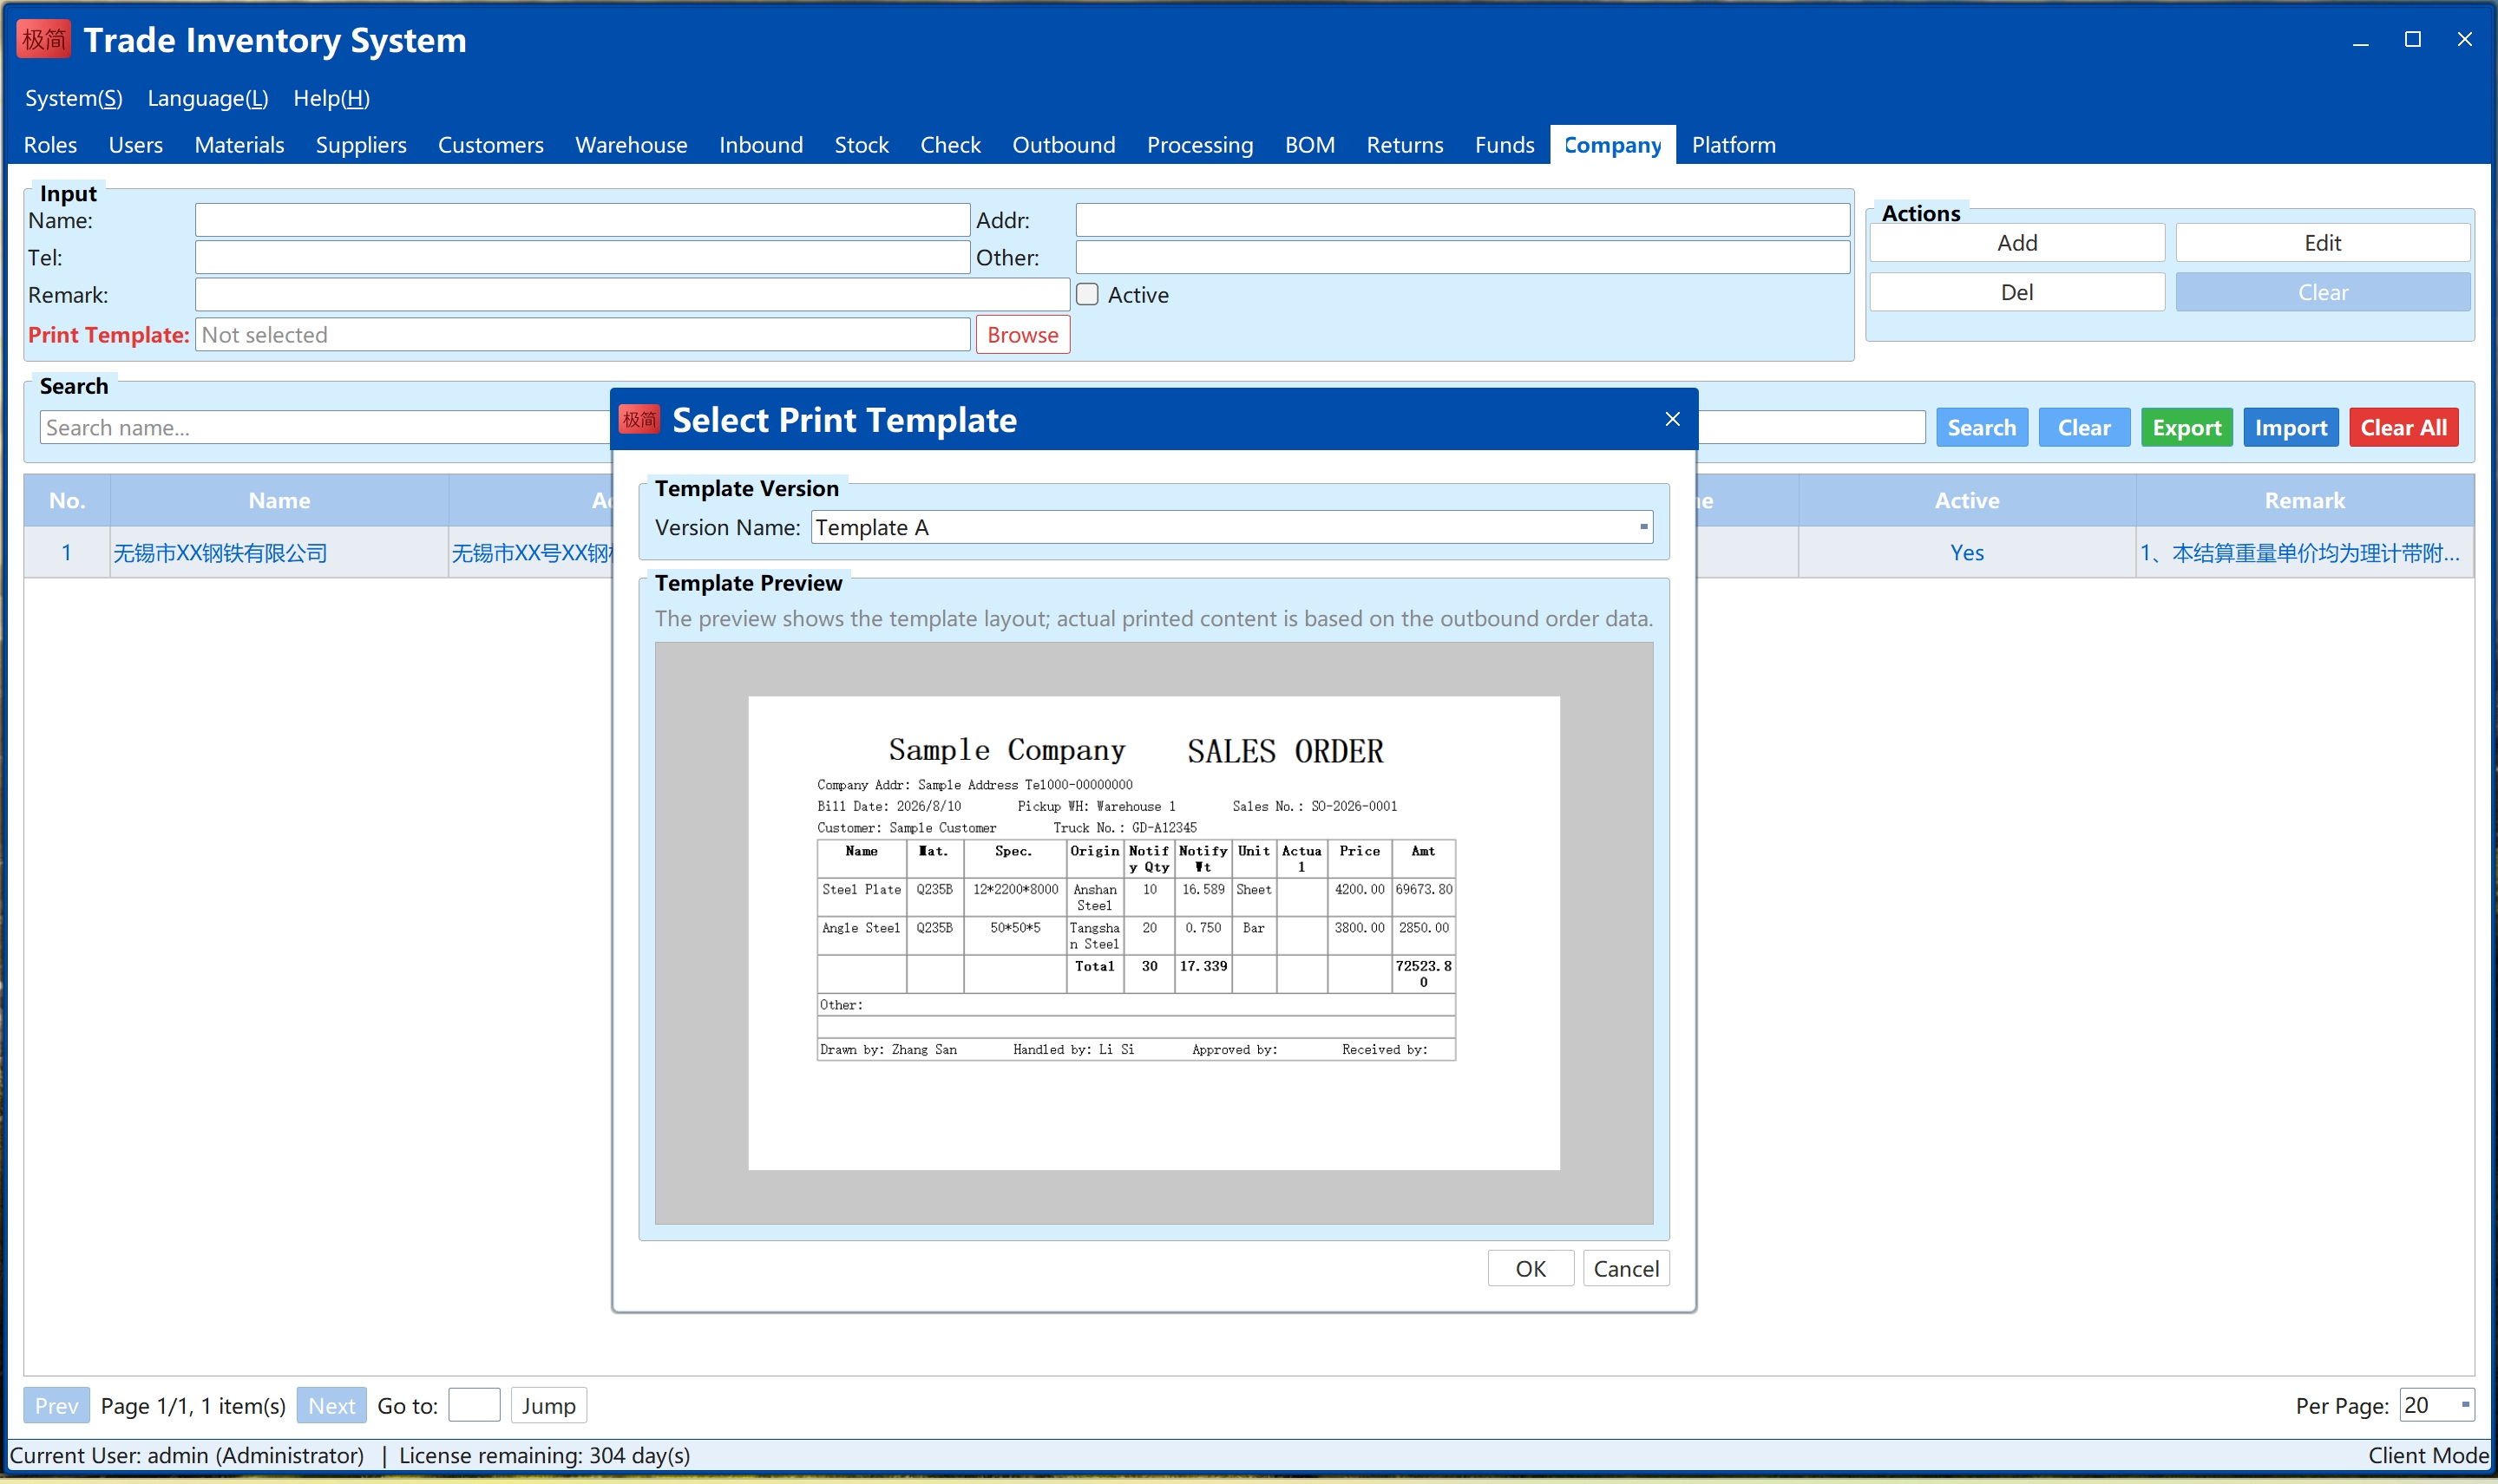Viewport: 2498px width, 1484px height.
Task: Switch to the Users tab
Action: (135, 145)
